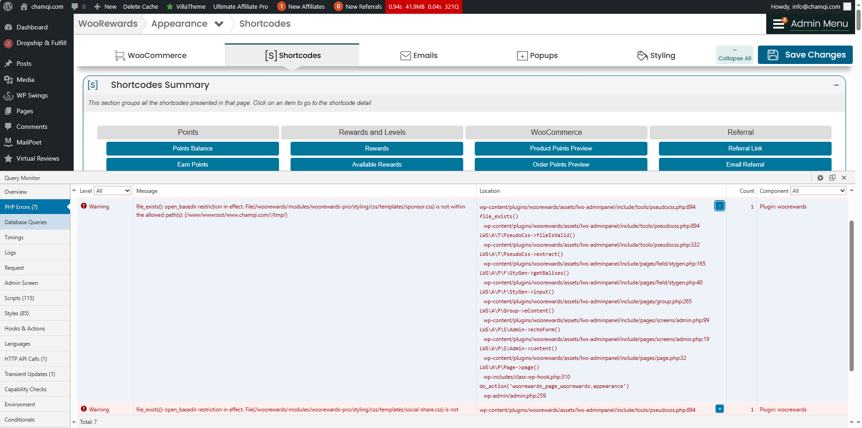The width and height of the screenshot is (862, 428).
Task: Open the WordPress logo menu
Action: [x=8, y=6]
